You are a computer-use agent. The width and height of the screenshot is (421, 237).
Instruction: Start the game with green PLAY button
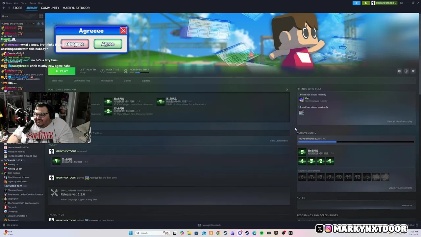click(x=62, y=71)
